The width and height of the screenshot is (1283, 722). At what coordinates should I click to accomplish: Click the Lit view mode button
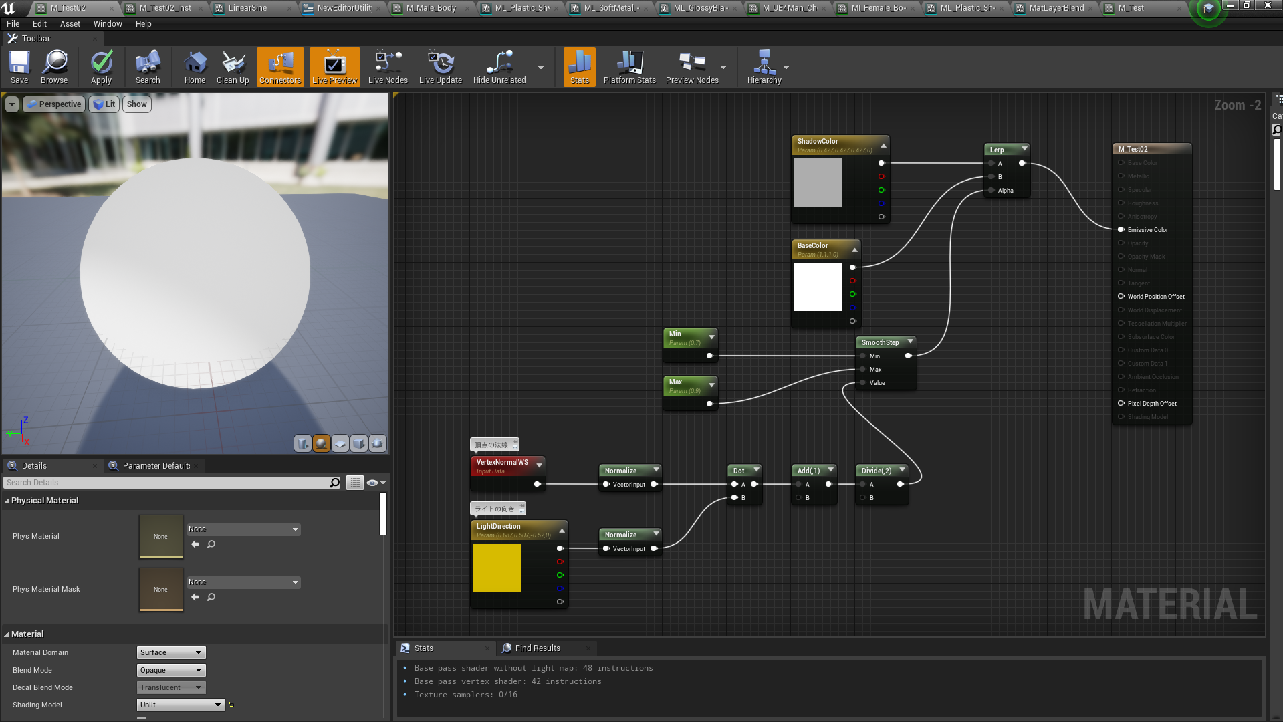pos(104,104)
